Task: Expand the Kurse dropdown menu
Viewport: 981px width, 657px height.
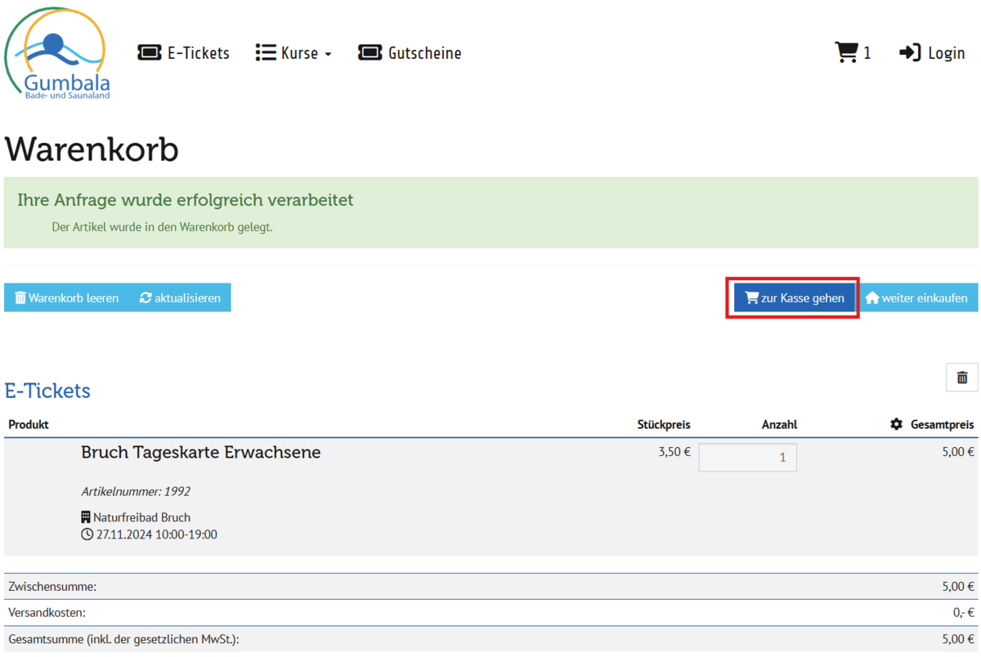Action: click(x=294, y=53)
